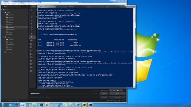Click line number 9 in editor gutter
The image size is (191, 107).
click(32, 37)
